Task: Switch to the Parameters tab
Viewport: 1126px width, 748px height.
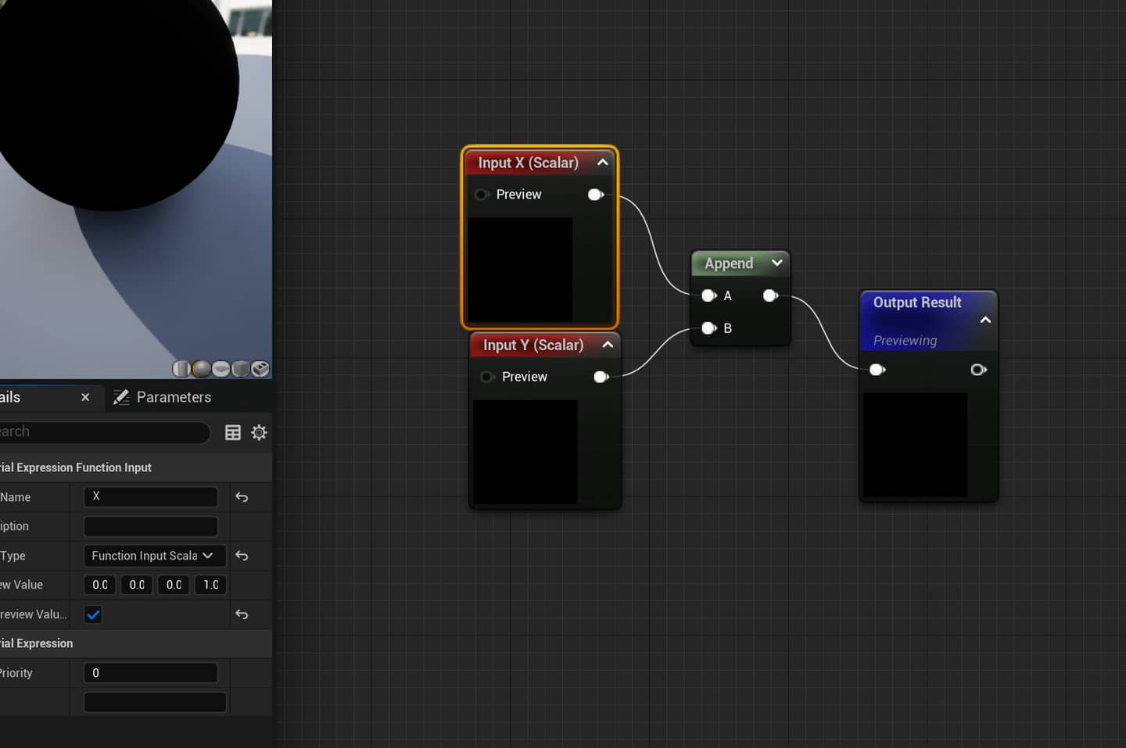Action: point(163,397)
